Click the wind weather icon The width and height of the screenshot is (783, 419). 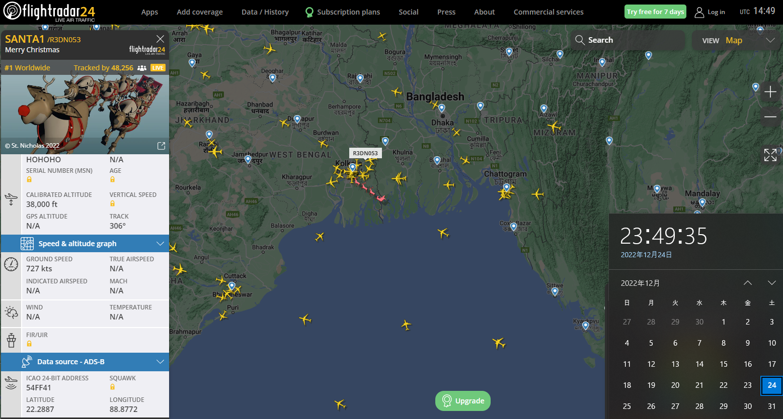11,312
